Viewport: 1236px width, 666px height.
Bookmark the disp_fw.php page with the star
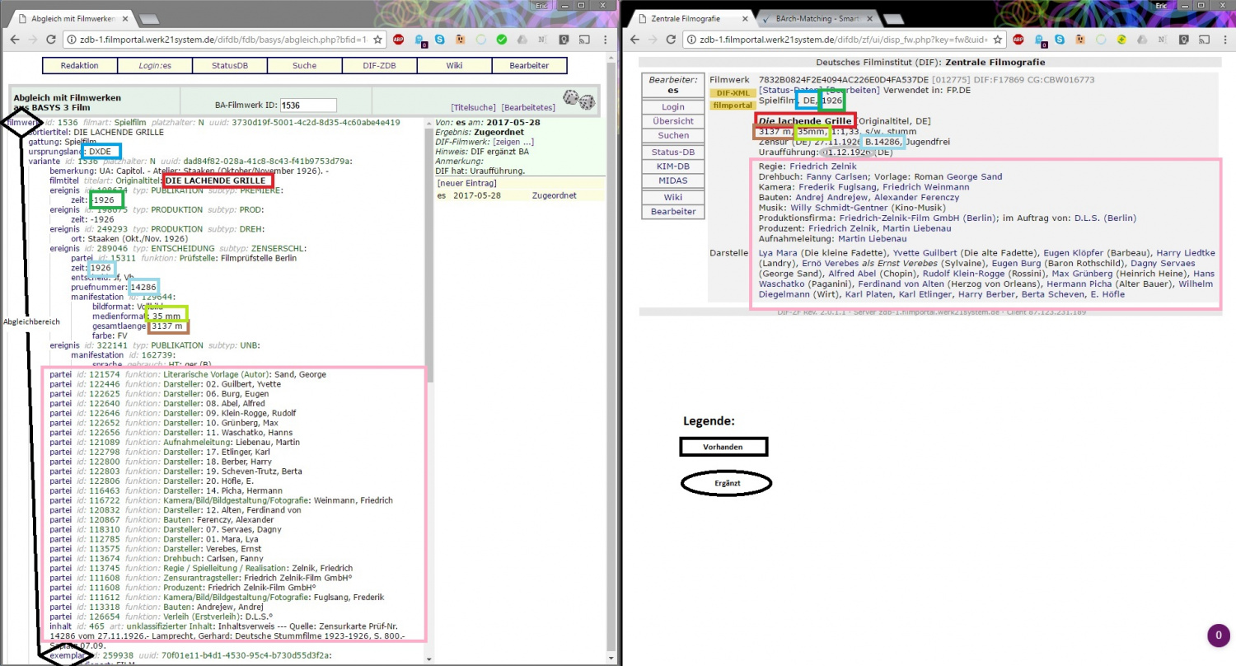click(x=997, y=39)
